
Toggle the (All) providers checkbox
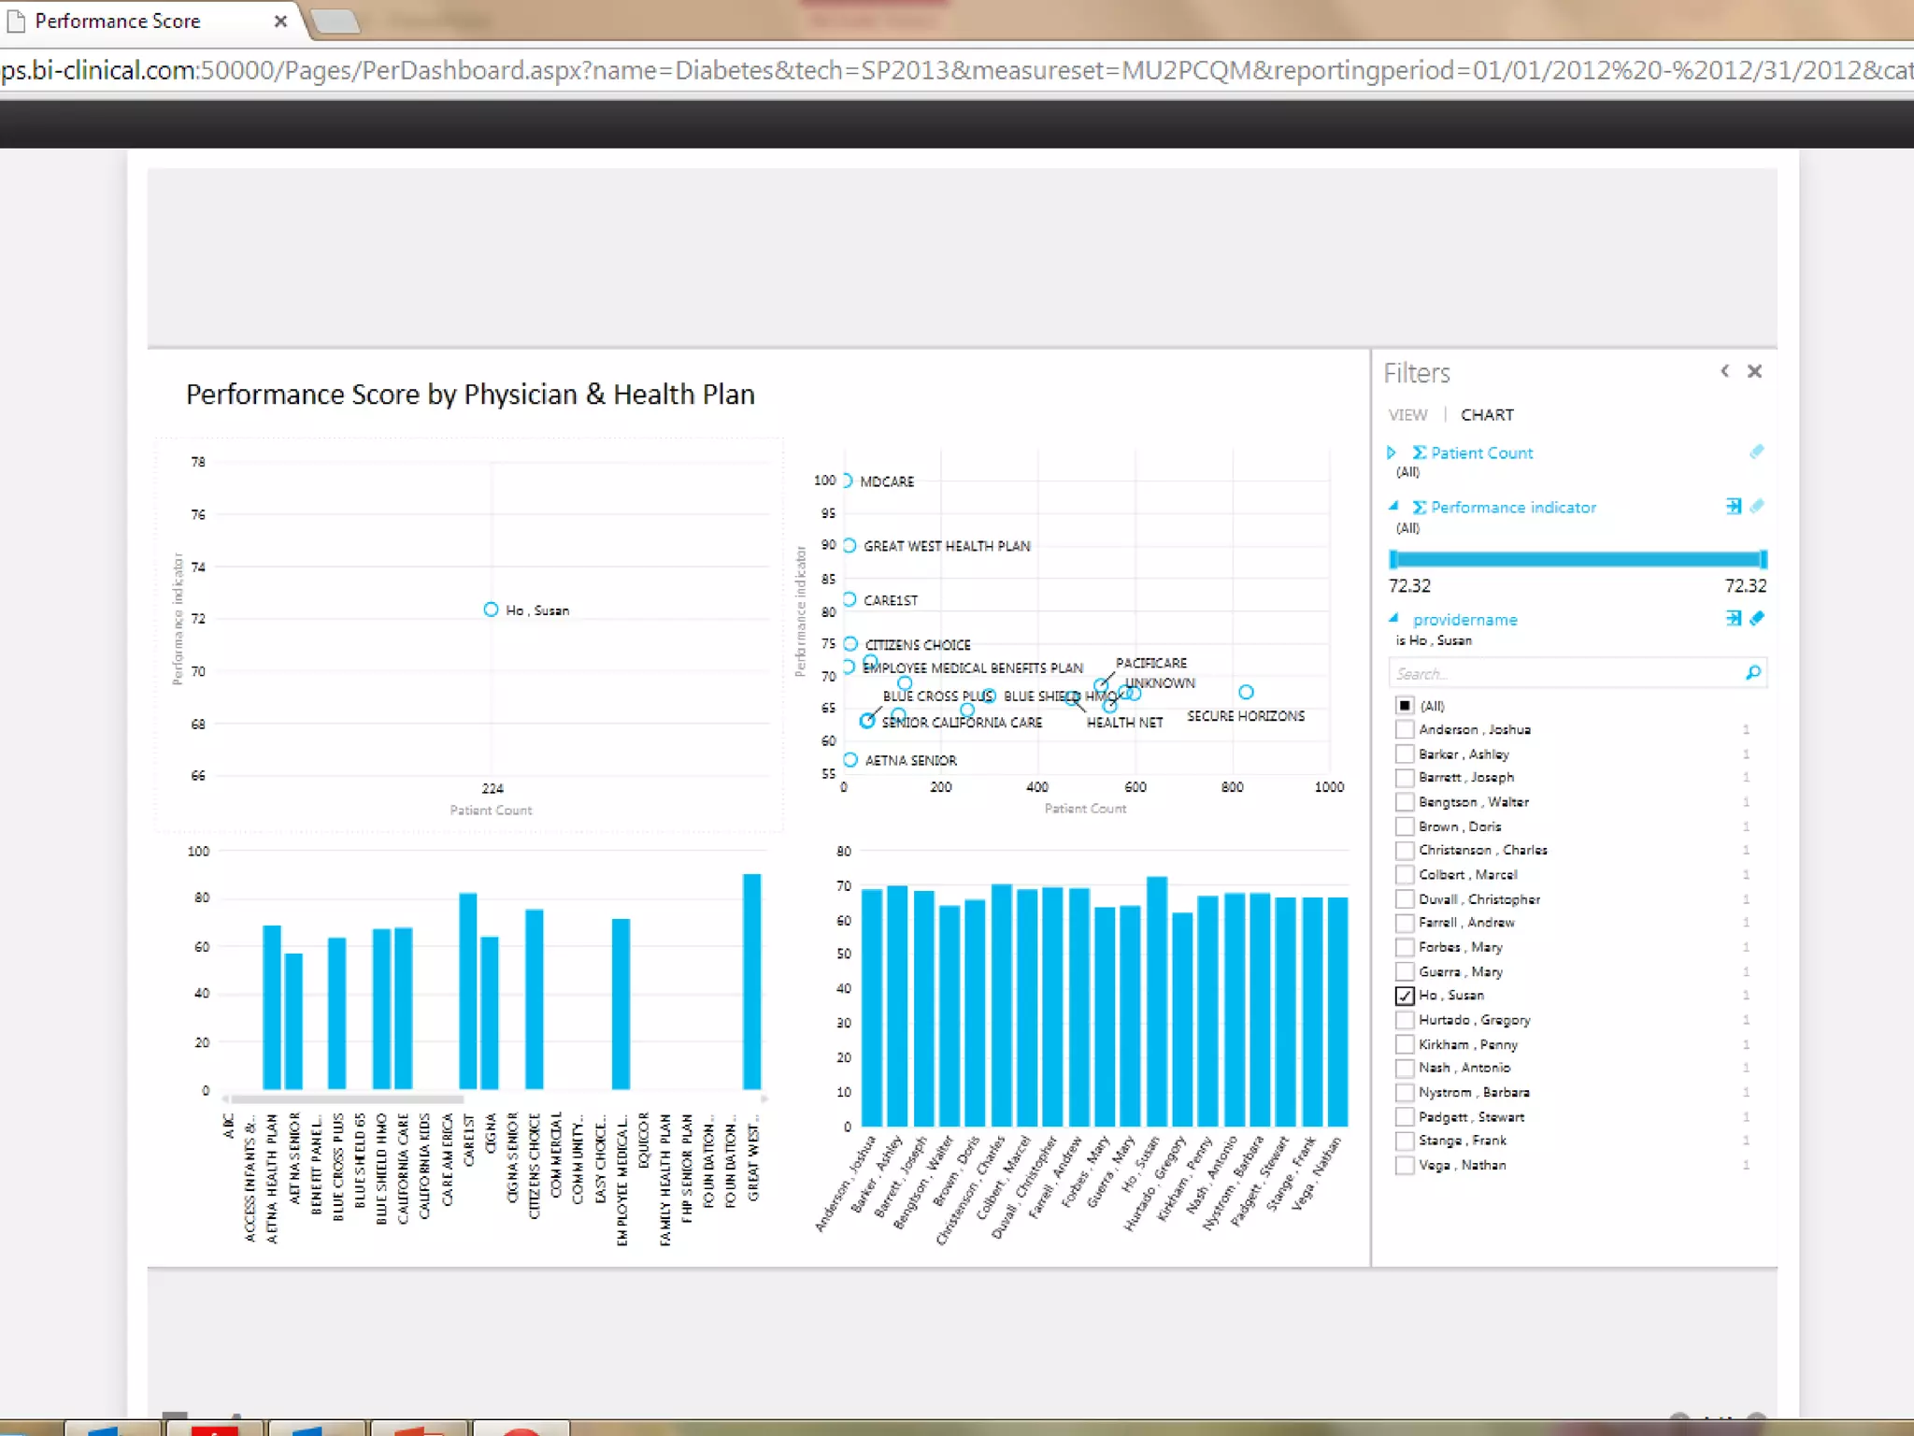click(x=1404, y=705)
